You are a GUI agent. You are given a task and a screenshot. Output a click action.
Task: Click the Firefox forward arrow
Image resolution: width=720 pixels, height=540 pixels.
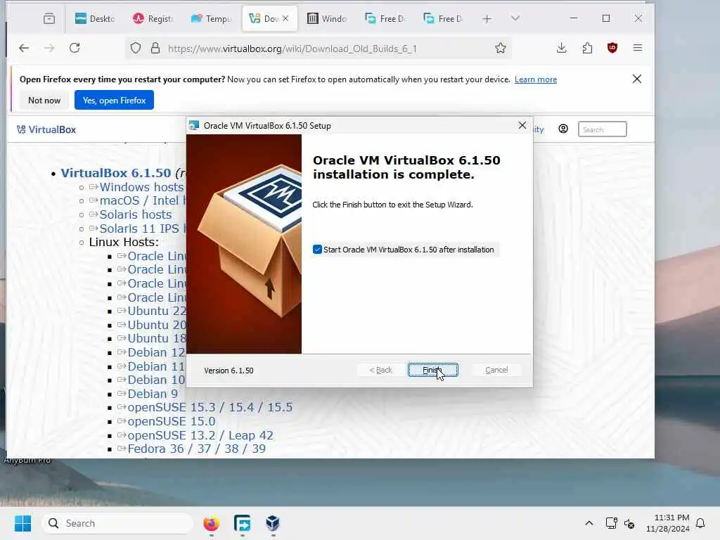pos(49,48)
